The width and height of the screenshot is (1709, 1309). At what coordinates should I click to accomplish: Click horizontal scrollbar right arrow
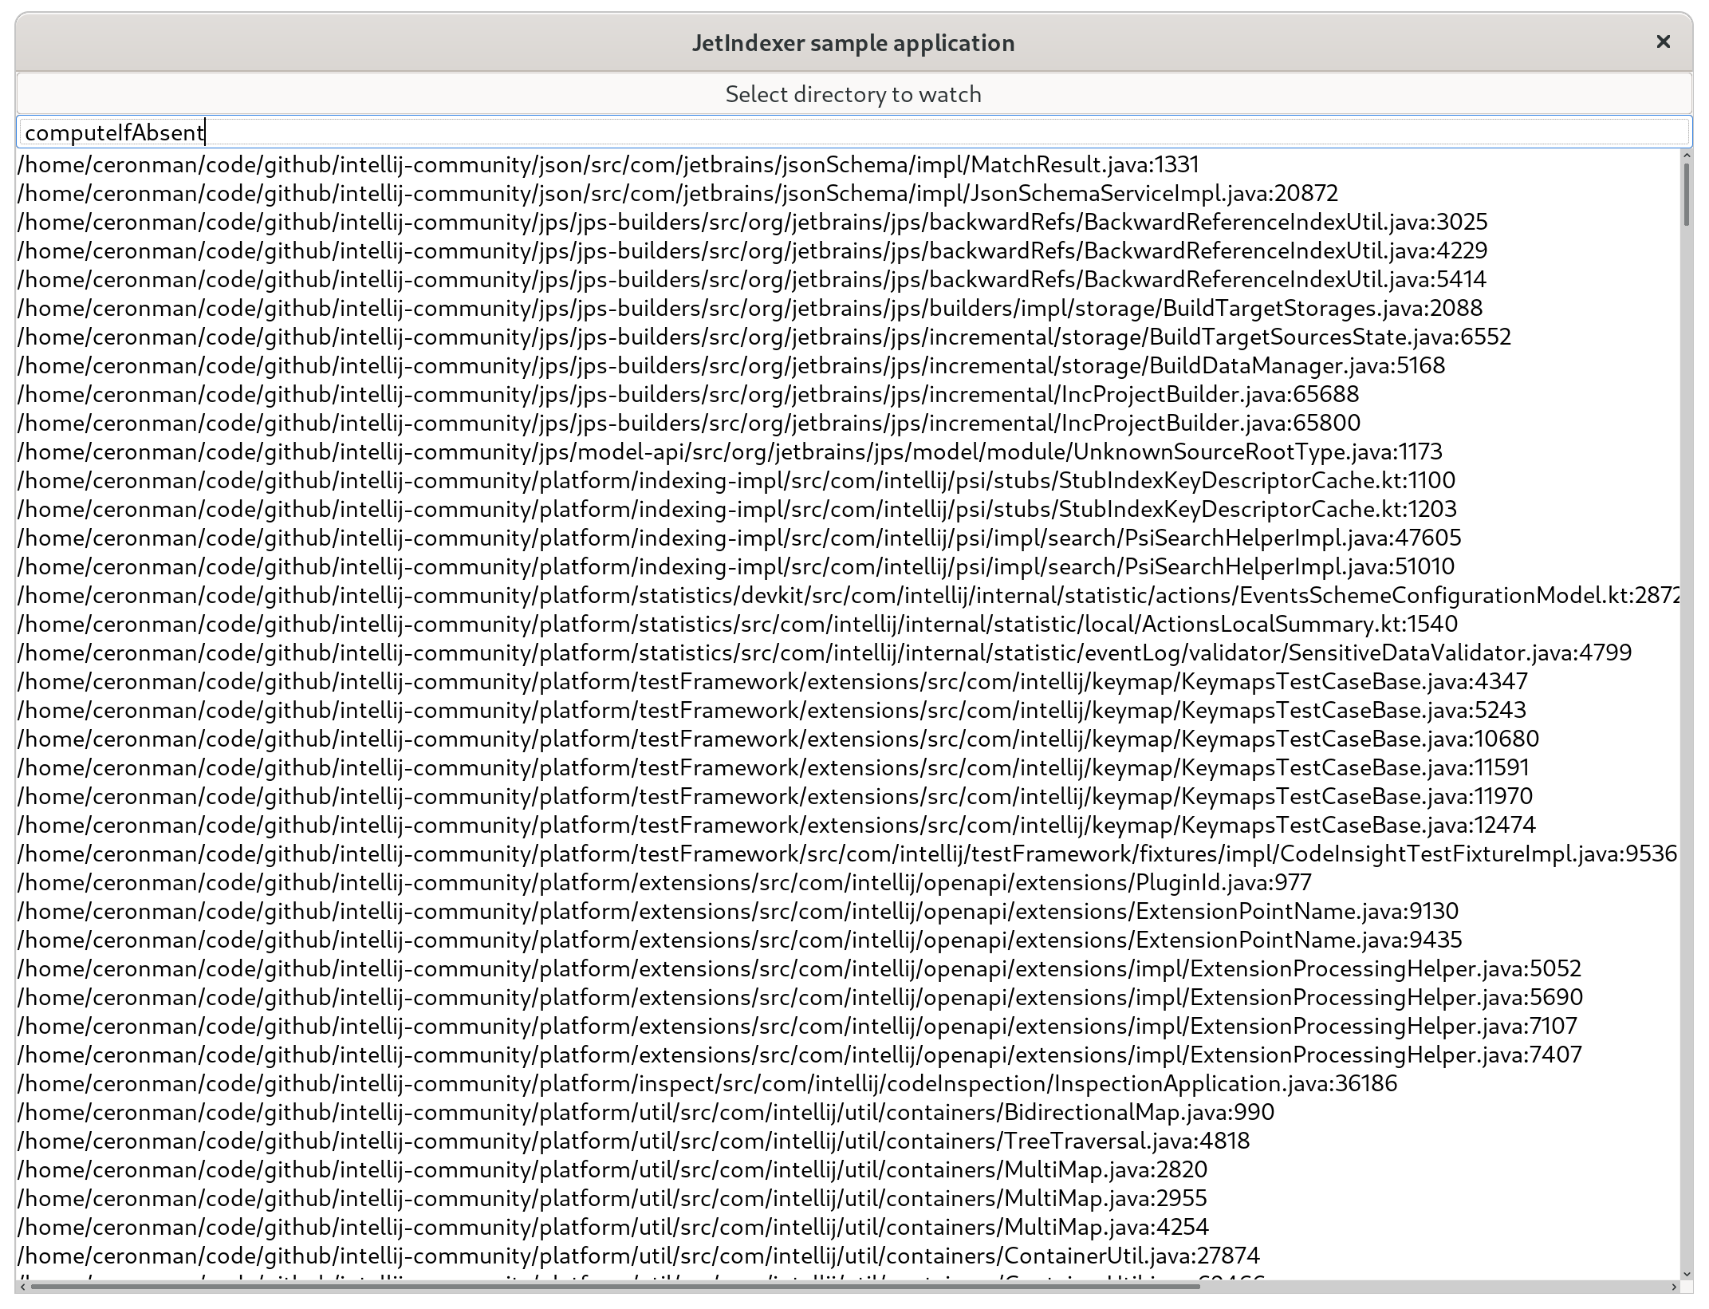[1673, 1287]
